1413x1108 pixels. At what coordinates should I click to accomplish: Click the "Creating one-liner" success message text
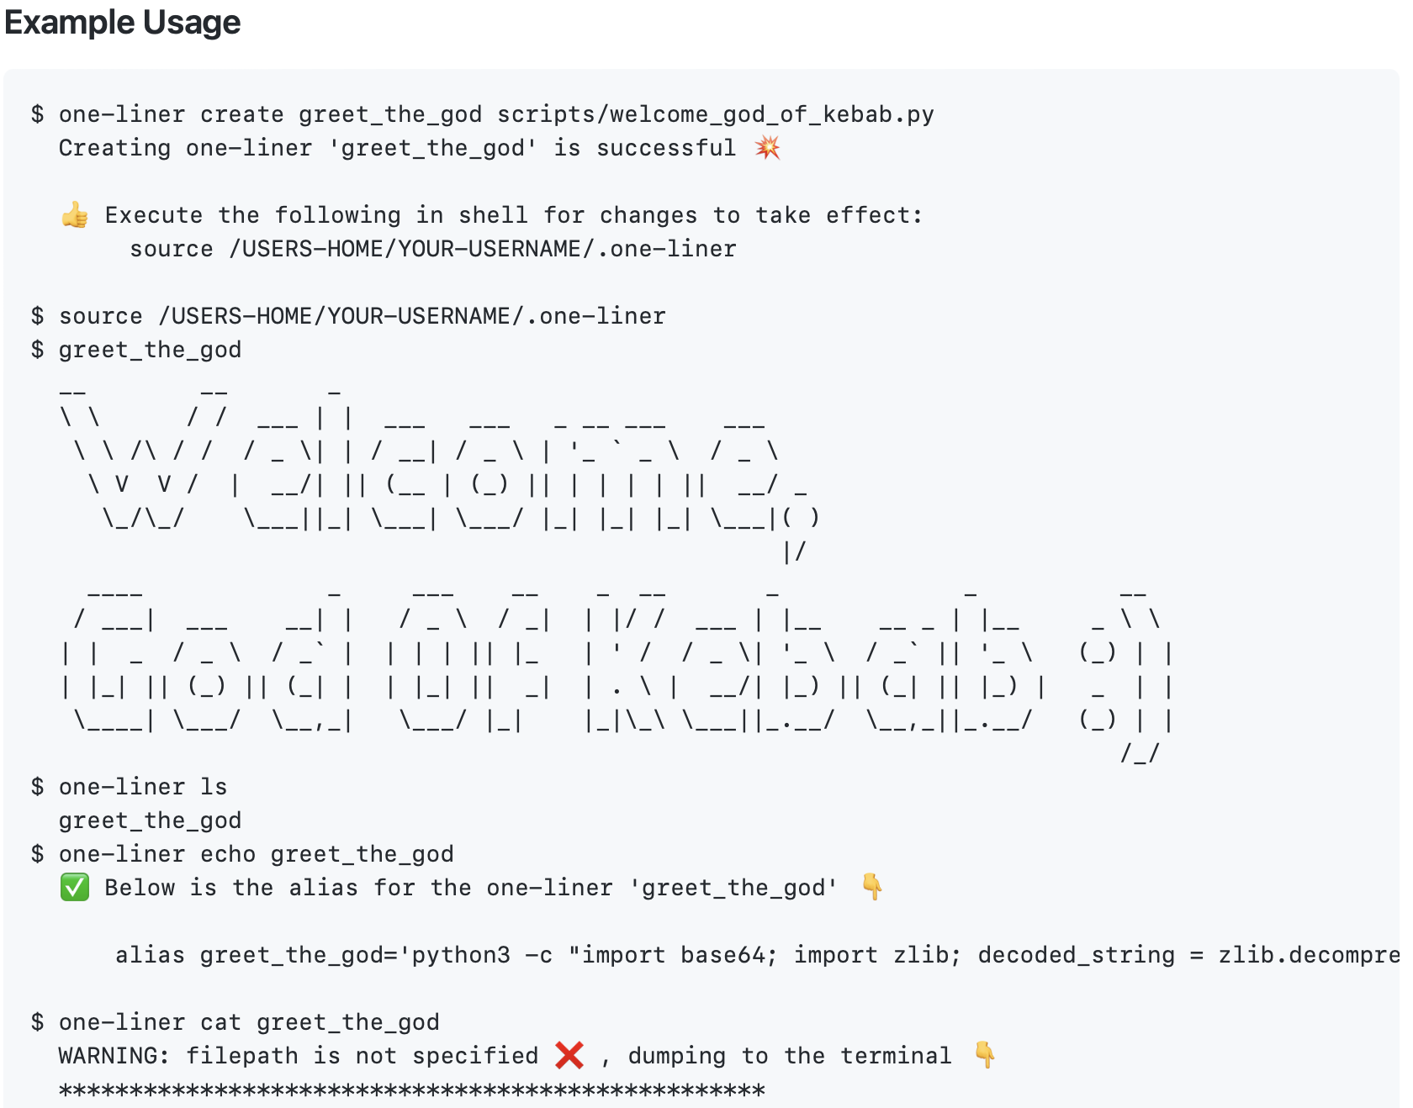[395, 148]
